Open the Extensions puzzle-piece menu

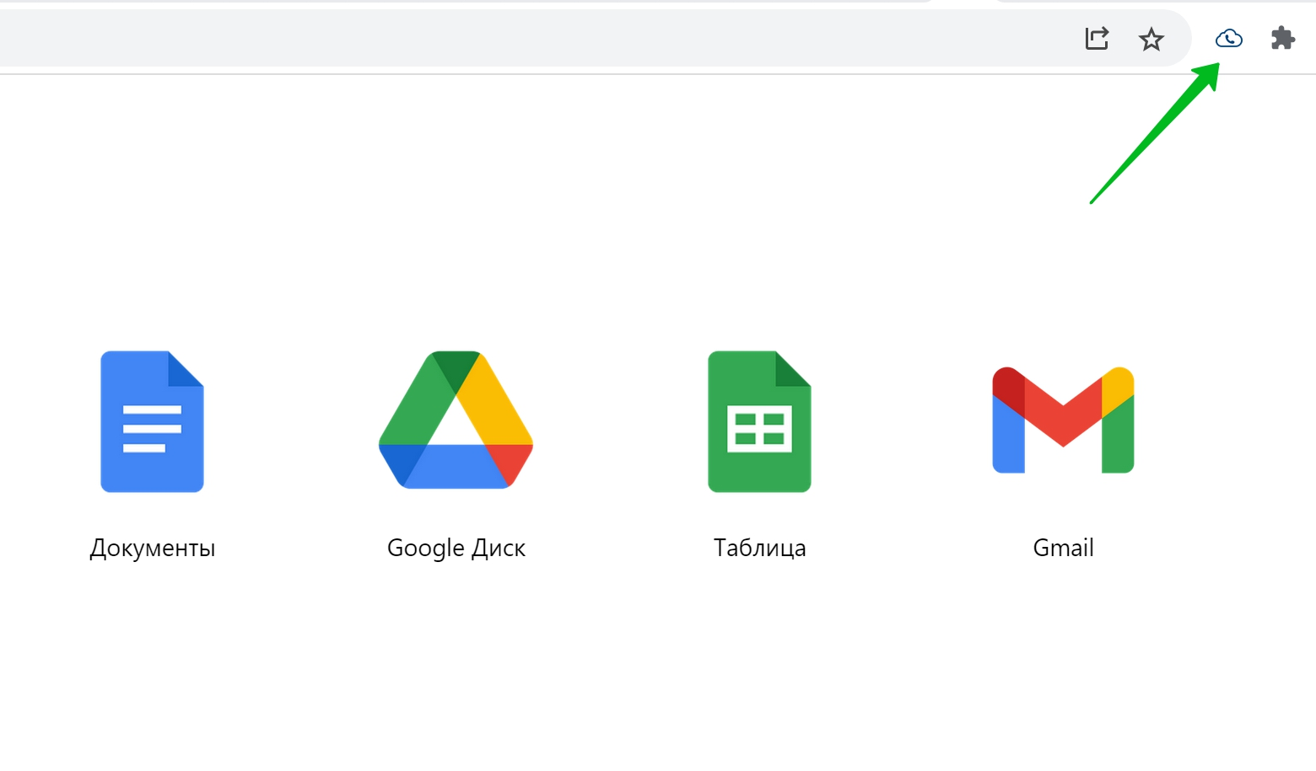click(x=1282, y=38)
